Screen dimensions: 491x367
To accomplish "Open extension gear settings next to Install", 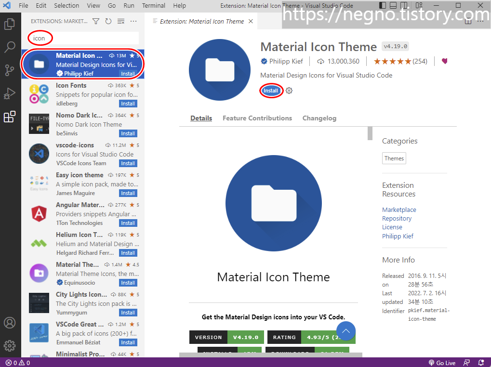I will [x=289, y=91].
